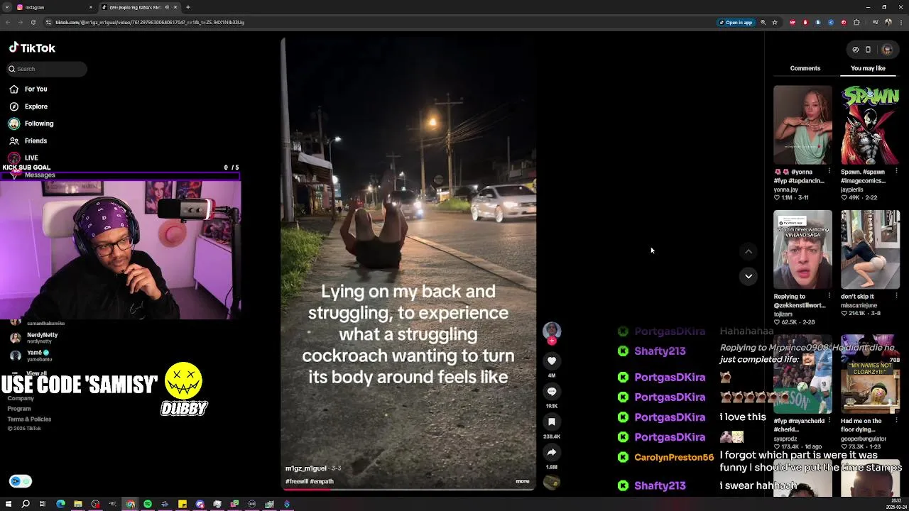Screen dimensions: 909x511
Task: Open the media control toolbar icon
Action: [875, 22]
